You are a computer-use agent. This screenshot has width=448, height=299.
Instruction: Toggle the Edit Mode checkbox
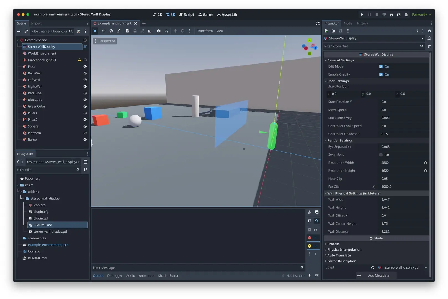coord(381,67)
